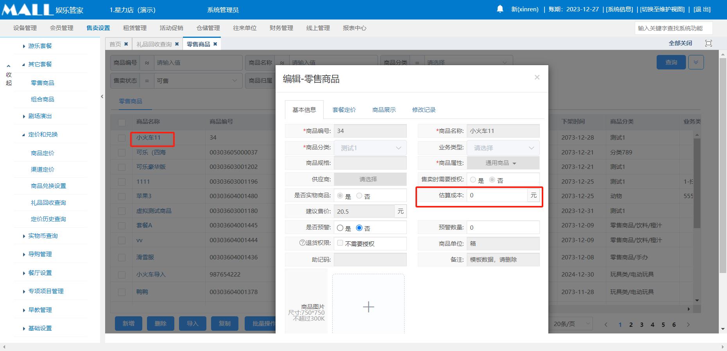Tick the checkbox for row 苹果3
The height and width of the screenshot is (351, 727).
point(122,196)
